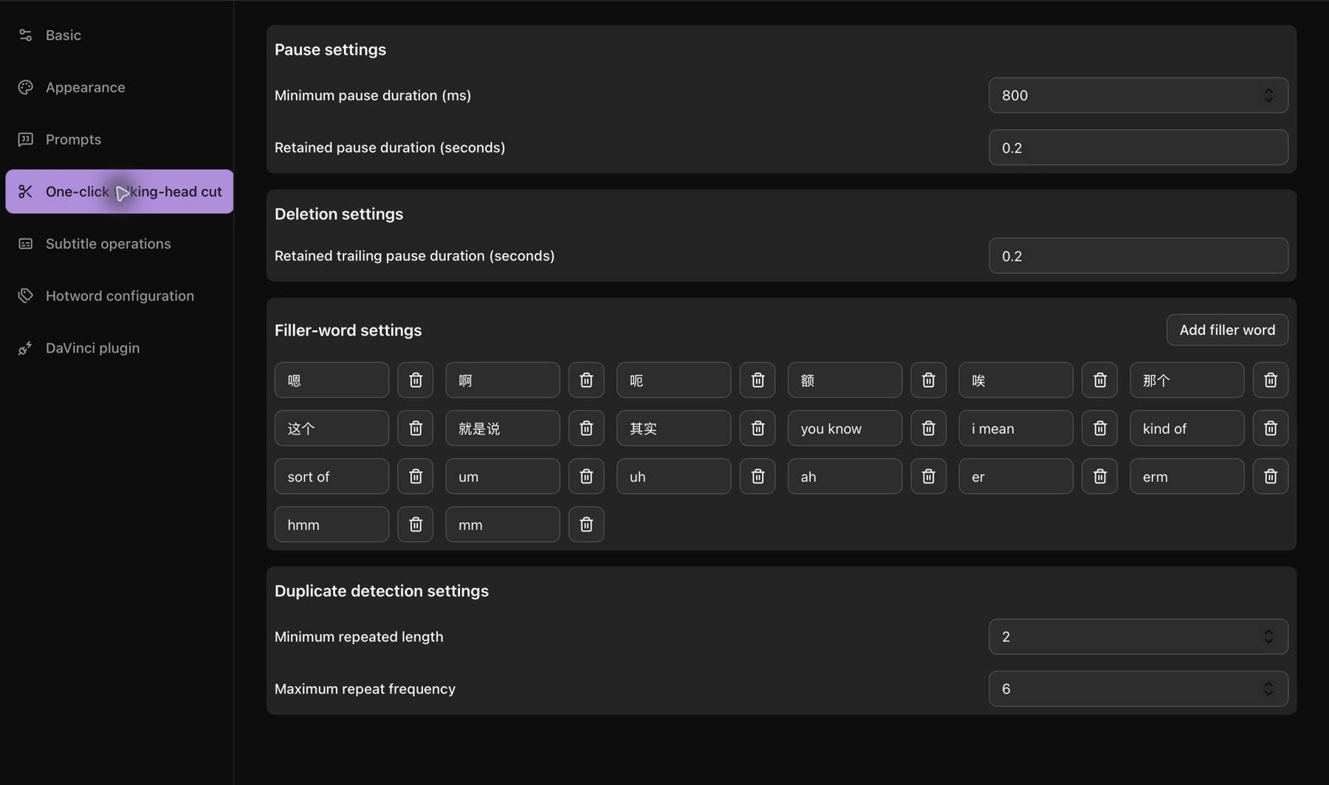
Task: Delete the 额 filler word
Action: point(928,380)
